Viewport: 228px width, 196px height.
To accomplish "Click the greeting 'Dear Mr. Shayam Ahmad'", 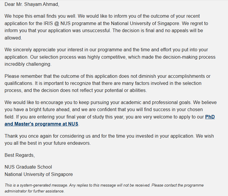I will coord(32,4).
